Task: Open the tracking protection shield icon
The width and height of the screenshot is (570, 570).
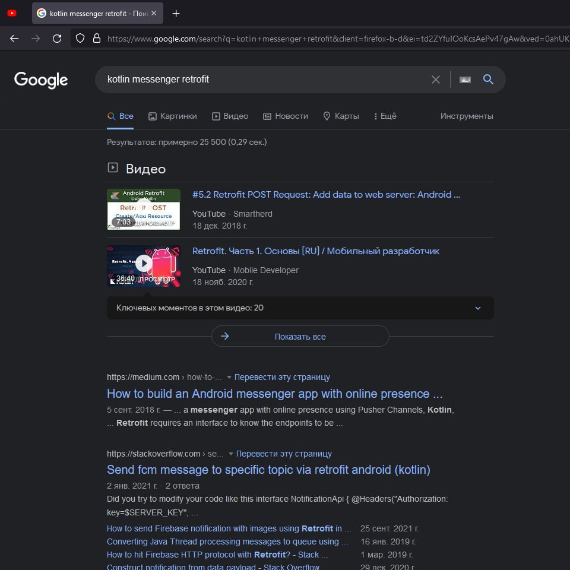Action: point(80,38)
